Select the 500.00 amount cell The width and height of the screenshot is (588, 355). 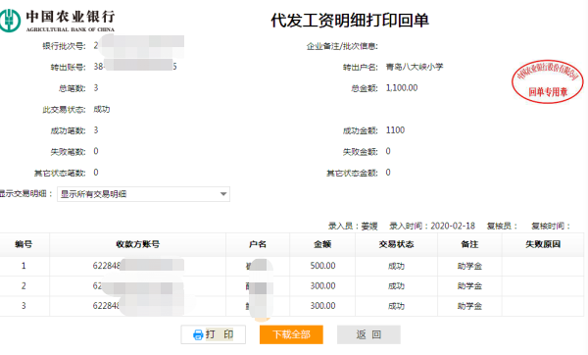coord(322,266)
